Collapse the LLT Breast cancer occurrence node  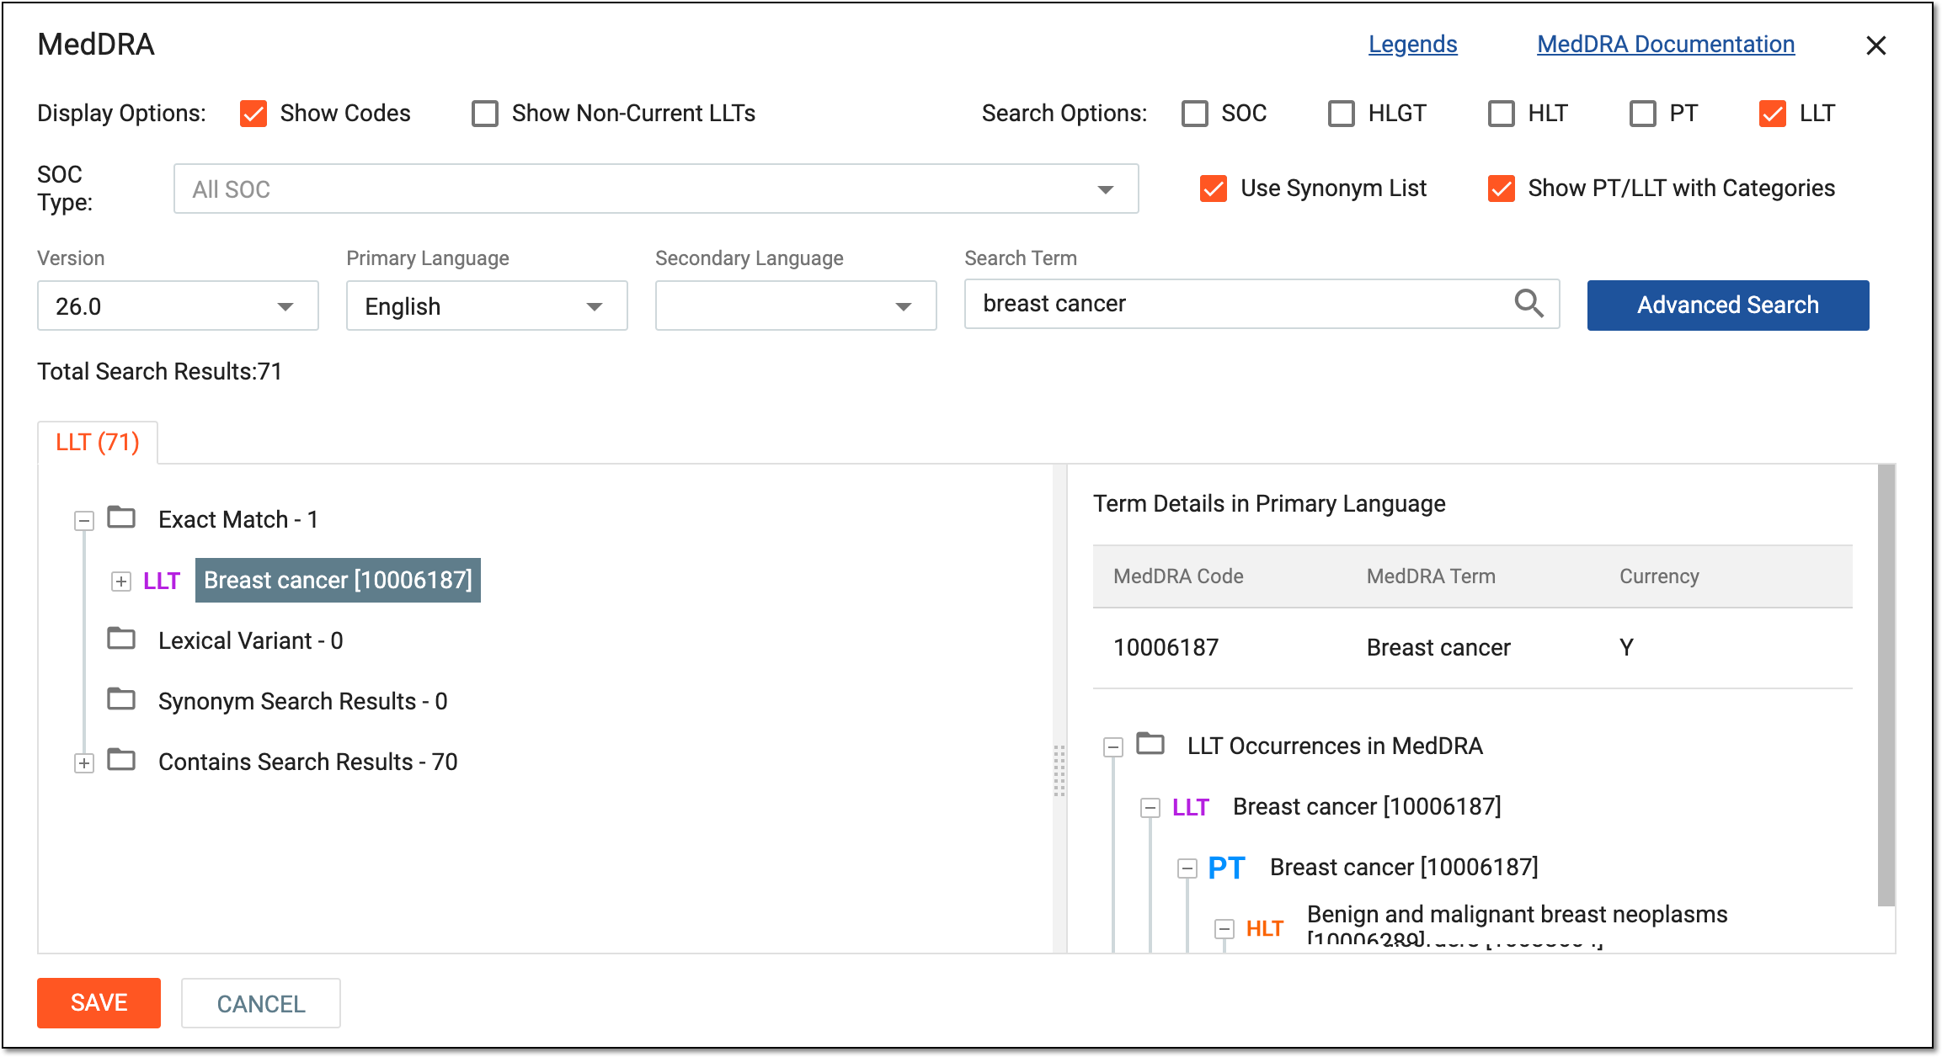pos(1150,808)
